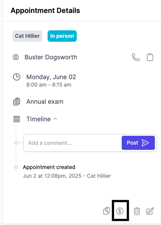
Task: Click the Monday, June 02 date text
Action: click(x=51, y=77)
